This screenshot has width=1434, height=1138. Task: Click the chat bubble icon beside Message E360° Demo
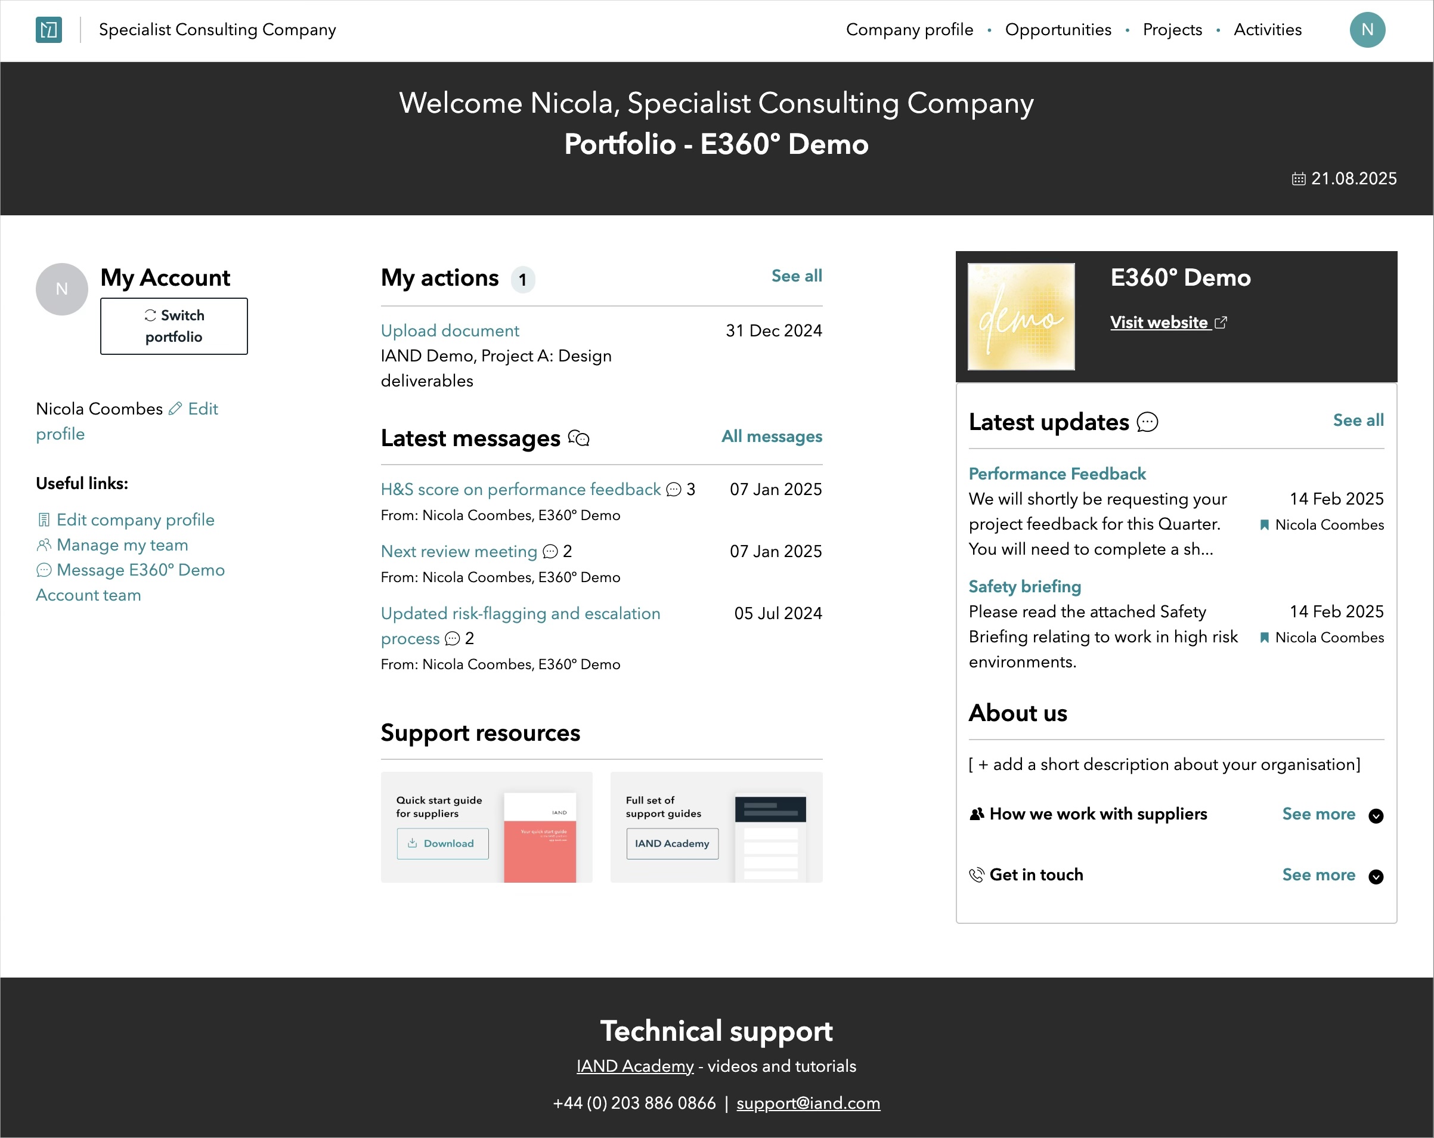point(44,570)
